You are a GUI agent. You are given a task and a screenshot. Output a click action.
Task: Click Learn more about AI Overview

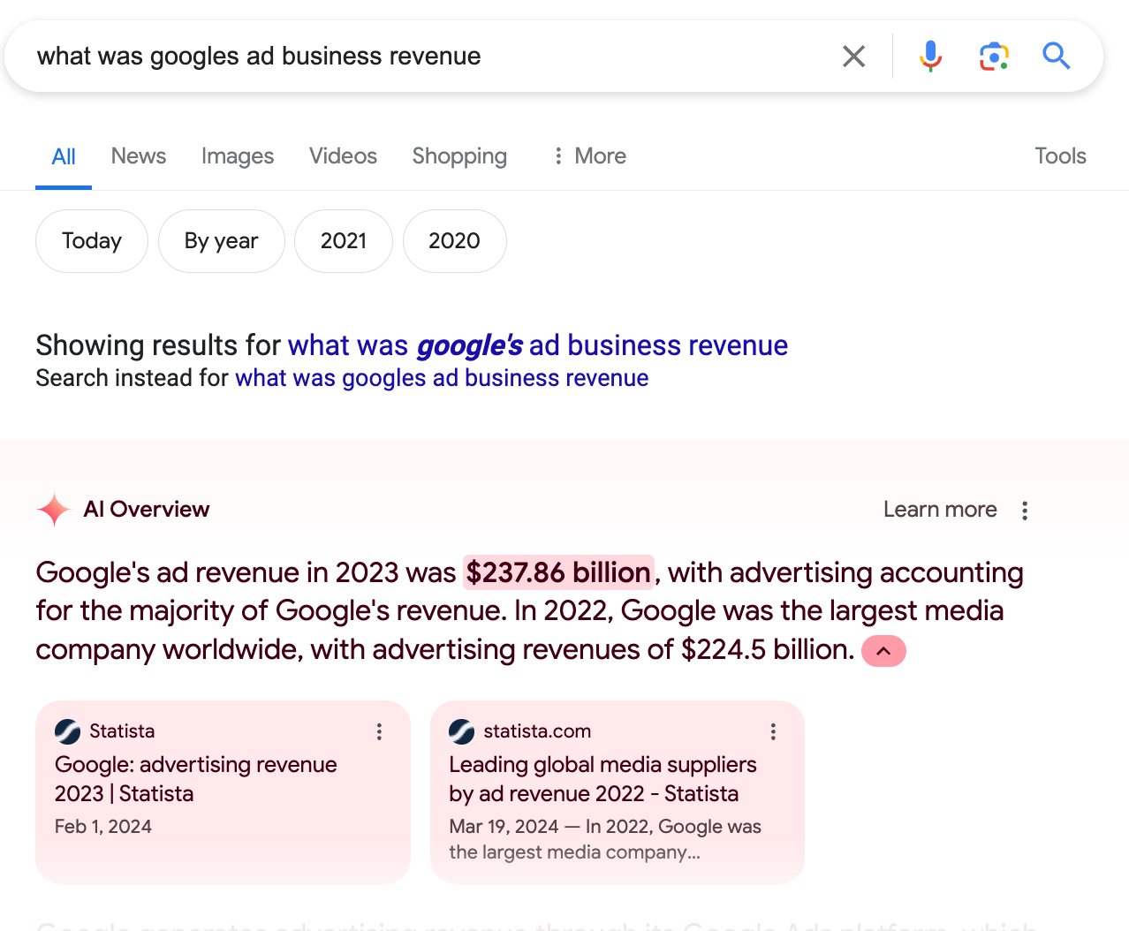[x=940, y=510]
